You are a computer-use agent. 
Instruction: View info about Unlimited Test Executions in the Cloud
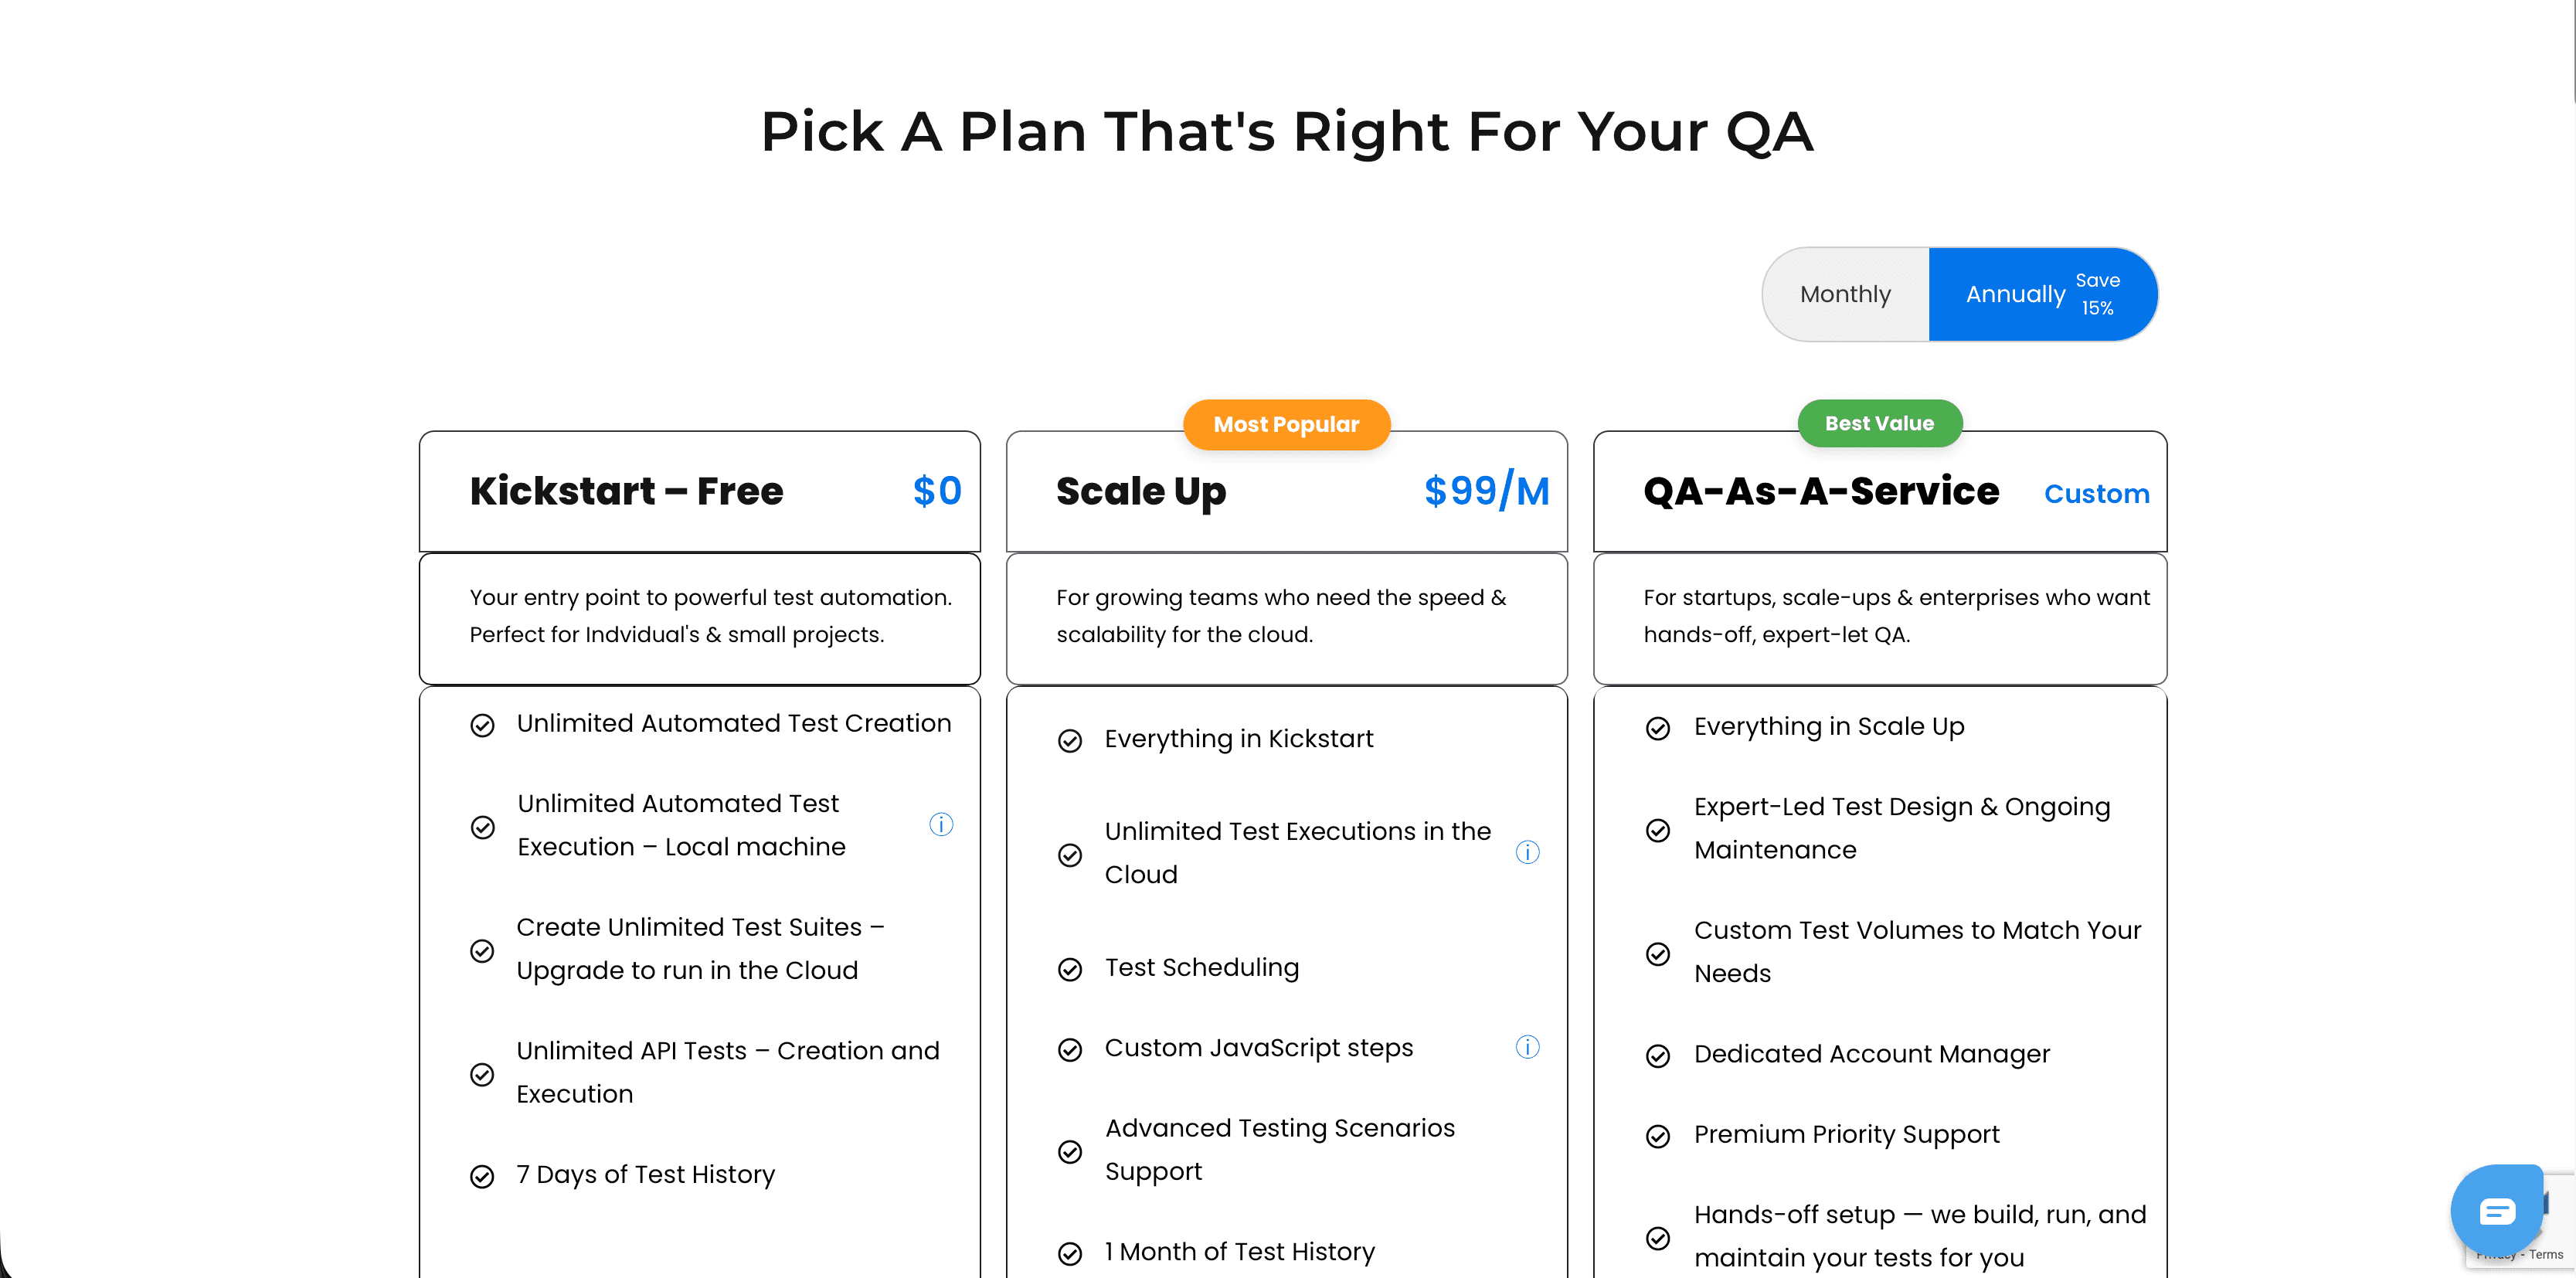(x=1528, y=852)
